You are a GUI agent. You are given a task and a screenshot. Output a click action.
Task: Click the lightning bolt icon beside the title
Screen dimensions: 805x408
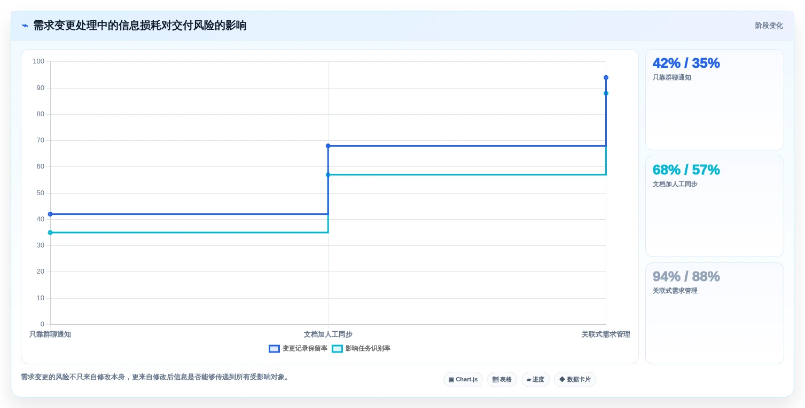tap(25, 26)
